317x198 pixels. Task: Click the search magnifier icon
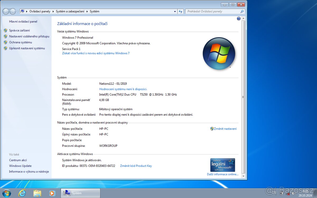pos(242,12)
